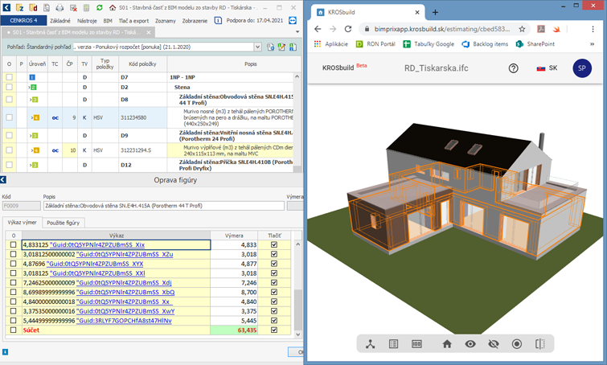Screen dimensions: 607x365
Task: Collapse Oprava figúry panel with left arrow
Action: point(3,179)
